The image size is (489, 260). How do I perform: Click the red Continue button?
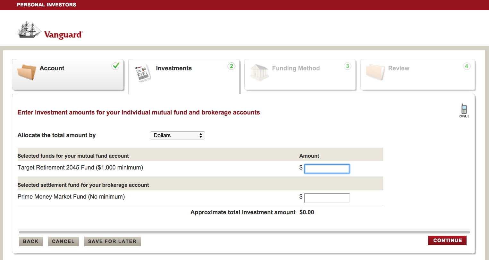(447, 240)
